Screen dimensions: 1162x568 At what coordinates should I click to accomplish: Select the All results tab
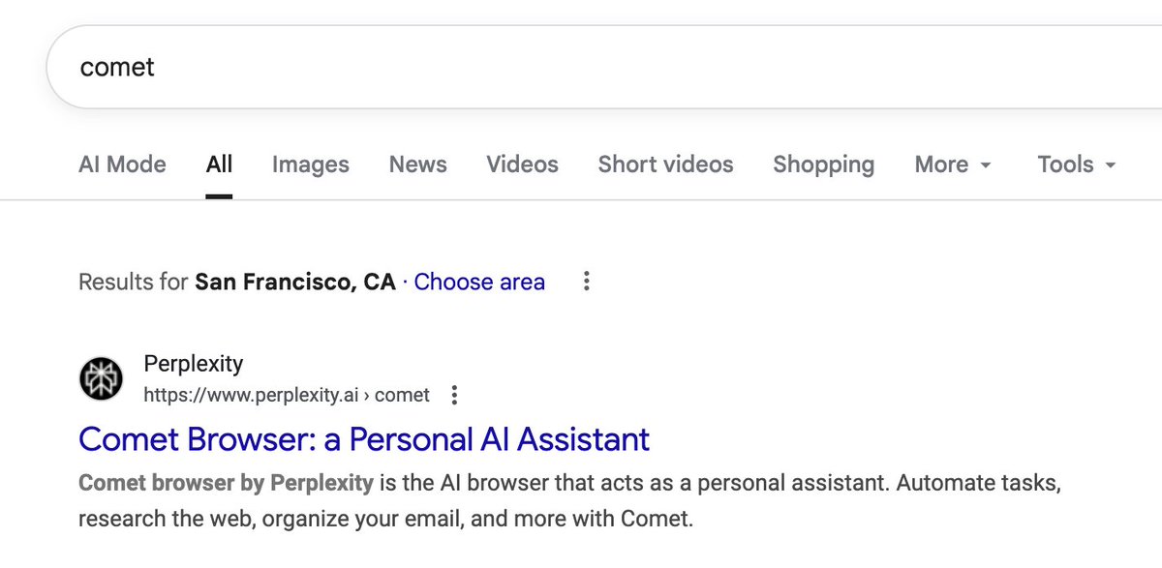(x=219, y=164)
